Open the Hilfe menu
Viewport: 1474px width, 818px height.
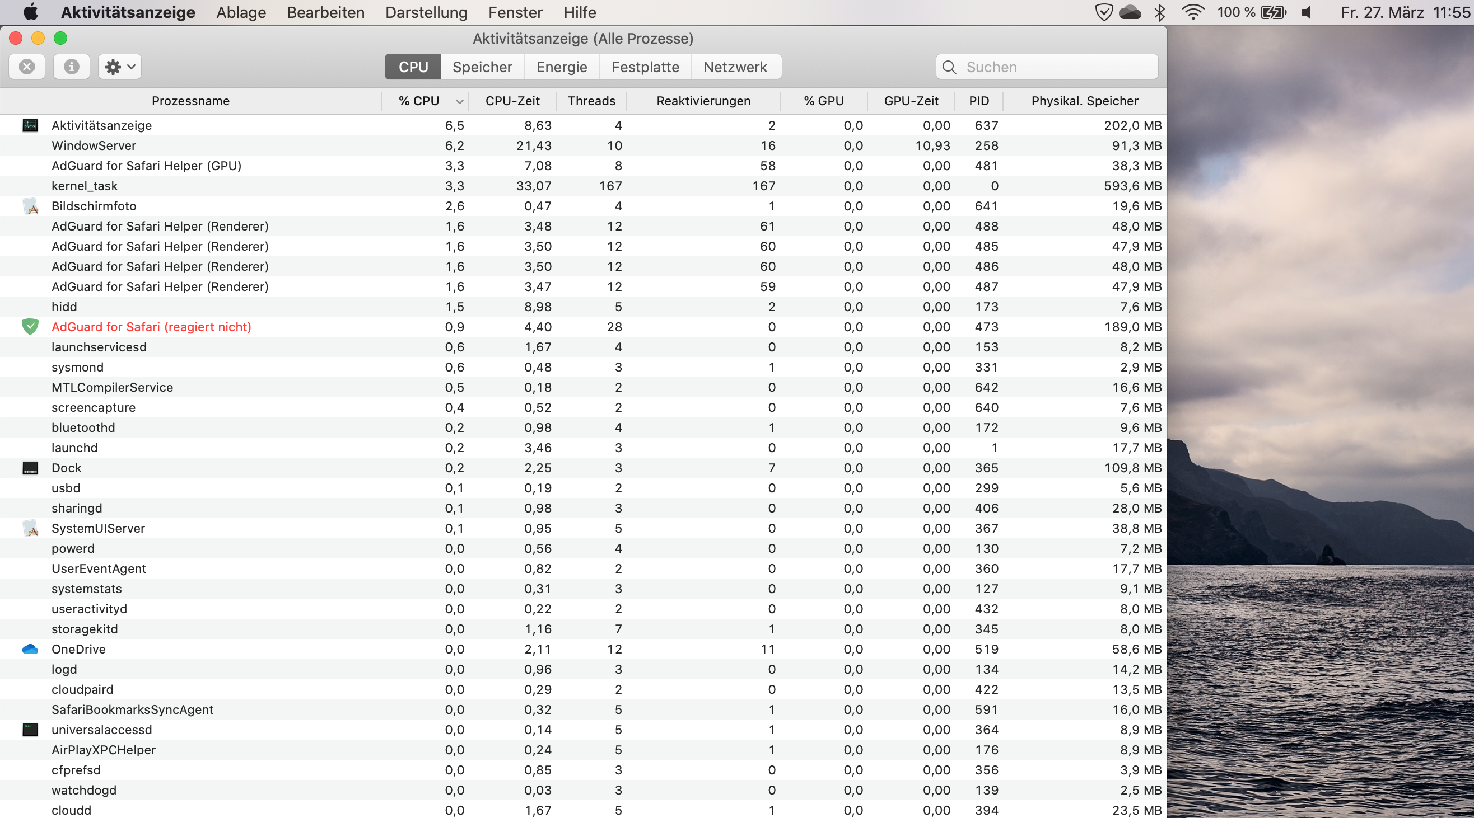(x=580, y=12)
